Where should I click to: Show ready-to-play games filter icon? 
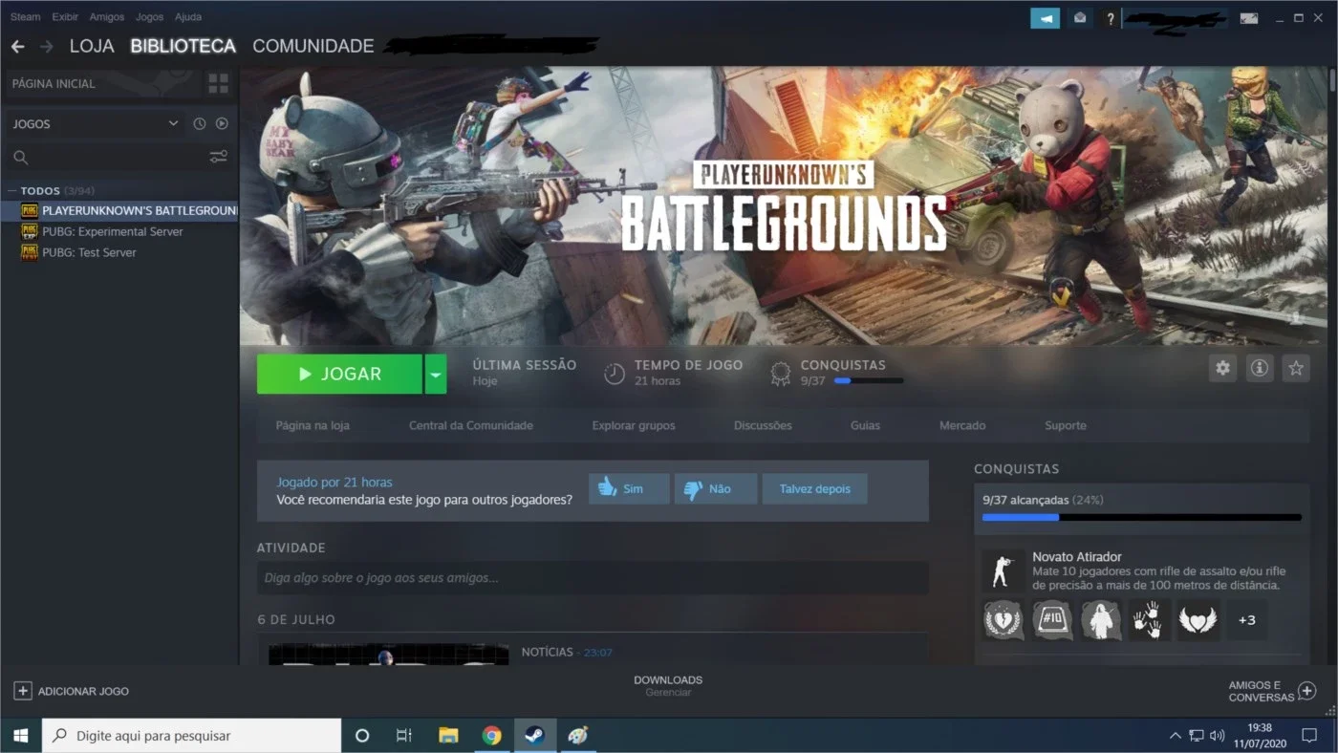(222, 123)
